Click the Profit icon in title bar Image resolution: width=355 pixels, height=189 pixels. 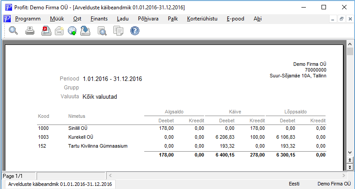tap(8, 7)
